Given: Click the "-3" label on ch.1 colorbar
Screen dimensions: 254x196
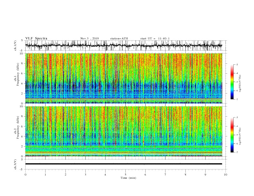Looking at the screenshot, I should pyautogui.click(x=236, y=64).
